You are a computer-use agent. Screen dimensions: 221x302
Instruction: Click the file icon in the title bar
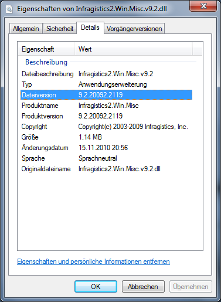(x=9, y=9)
